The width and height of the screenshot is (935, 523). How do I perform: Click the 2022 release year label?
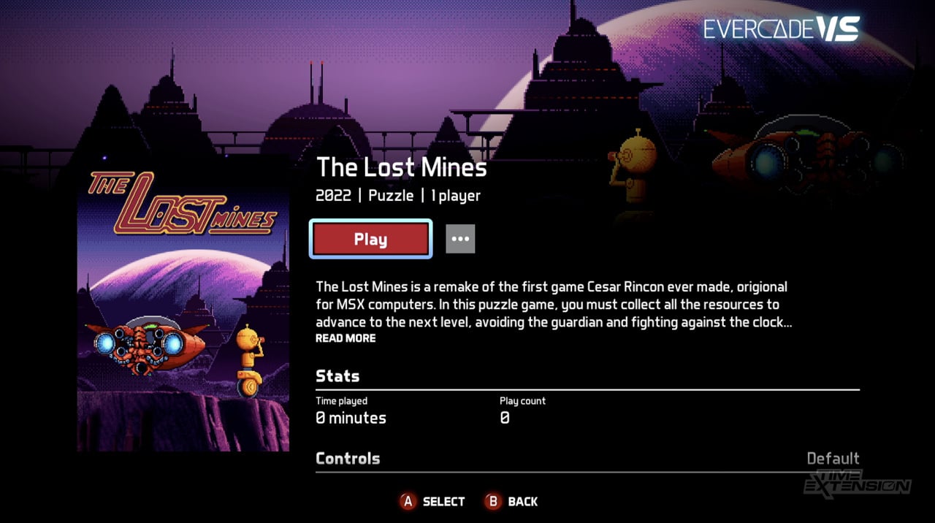tap(333, 196)
